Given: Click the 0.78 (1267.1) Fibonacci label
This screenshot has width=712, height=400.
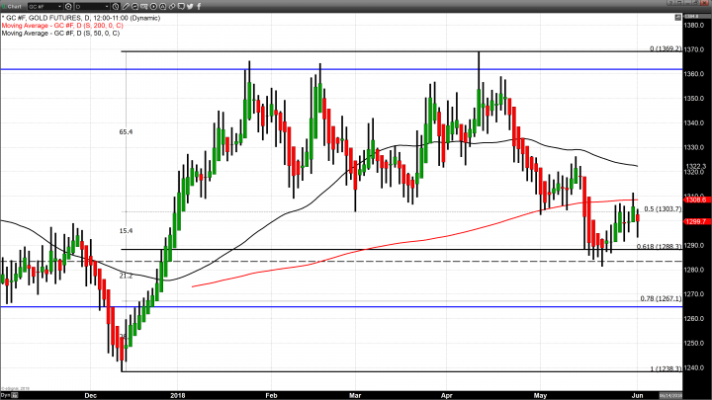Looking at the screenshot, I should (662, 298).
